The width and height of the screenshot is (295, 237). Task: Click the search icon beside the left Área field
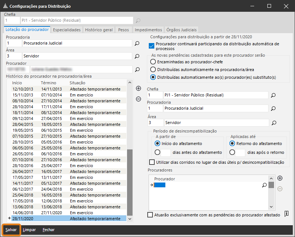tap(137, 56)
